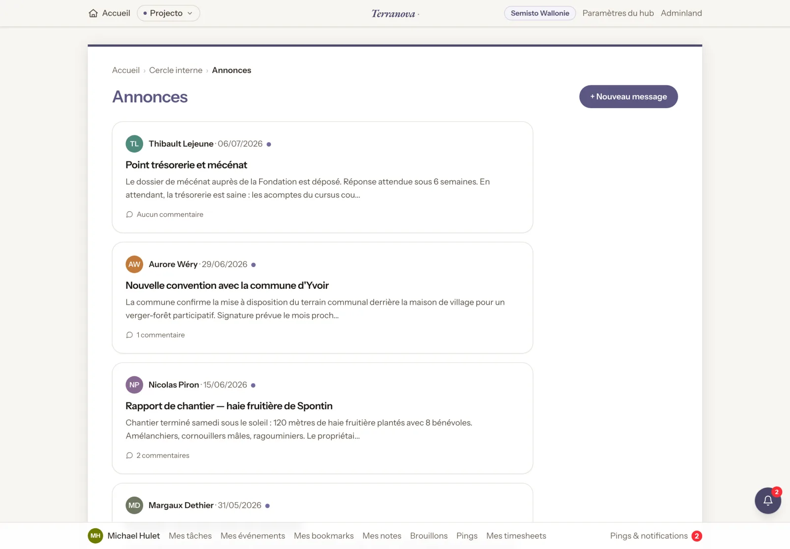The image size is (790, 549).
Task: Click the Accueil text in top bar
Action: 116,13
